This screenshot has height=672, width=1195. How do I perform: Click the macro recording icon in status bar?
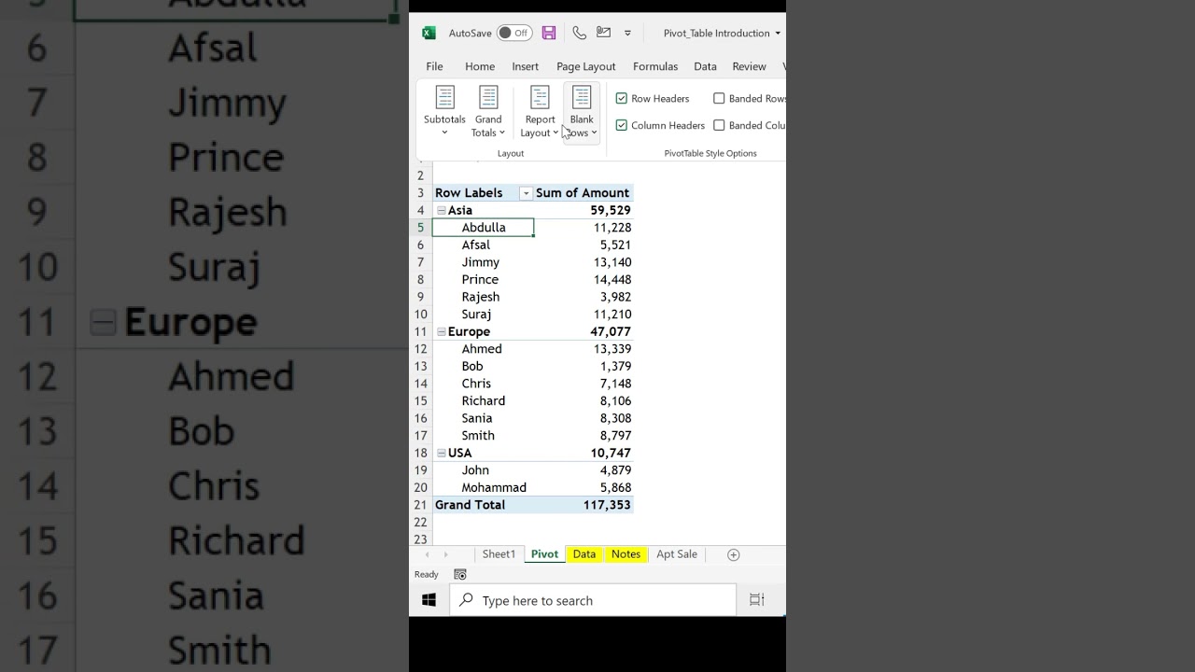pos(459,575)
